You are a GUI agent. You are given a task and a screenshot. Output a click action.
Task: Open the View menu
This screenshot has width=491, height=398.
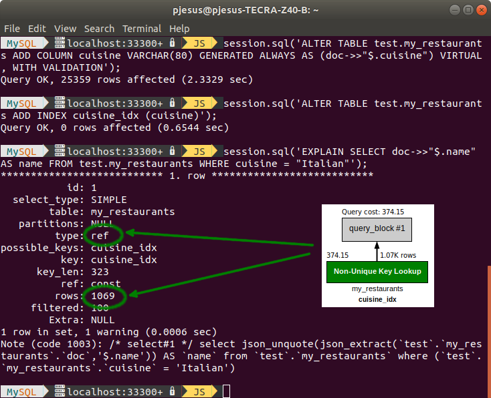(65, 29)
